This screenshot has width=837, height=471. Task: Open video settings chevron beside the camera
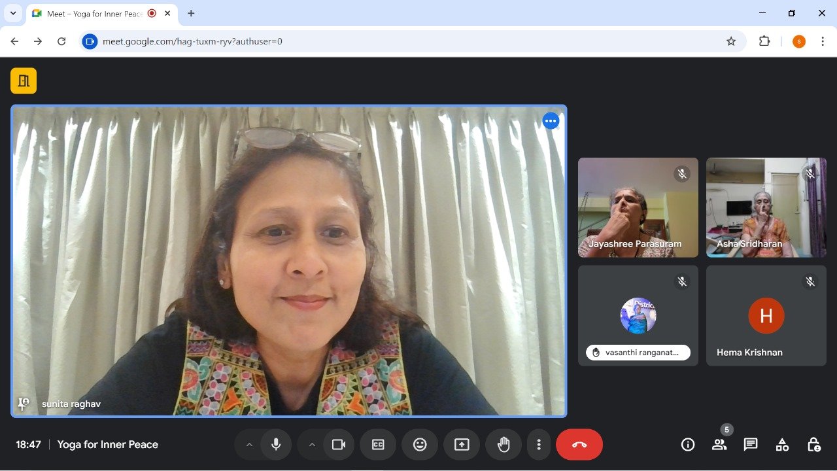[312, 444]
